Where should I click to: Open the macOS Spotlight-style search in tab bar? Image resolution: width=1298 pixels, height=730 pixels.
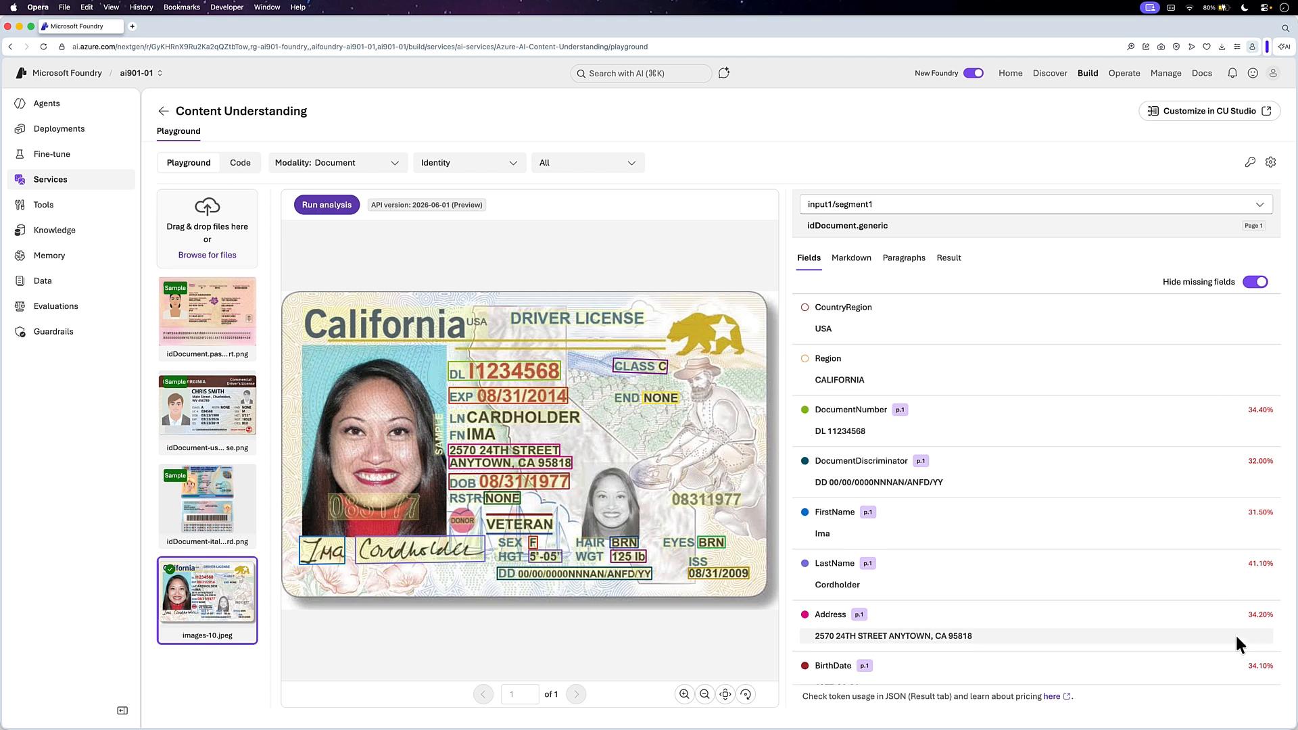[1285, 28]
